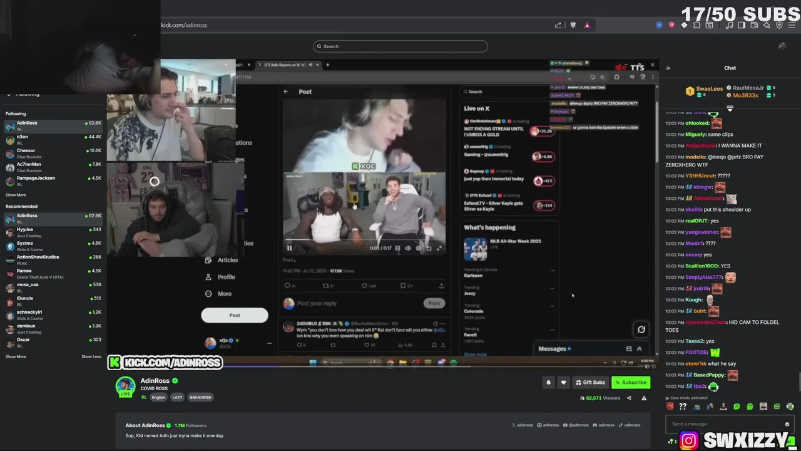The image size is (801, 451).
Task: Click chat username YSHHUncut
Action: coord(700,176)
